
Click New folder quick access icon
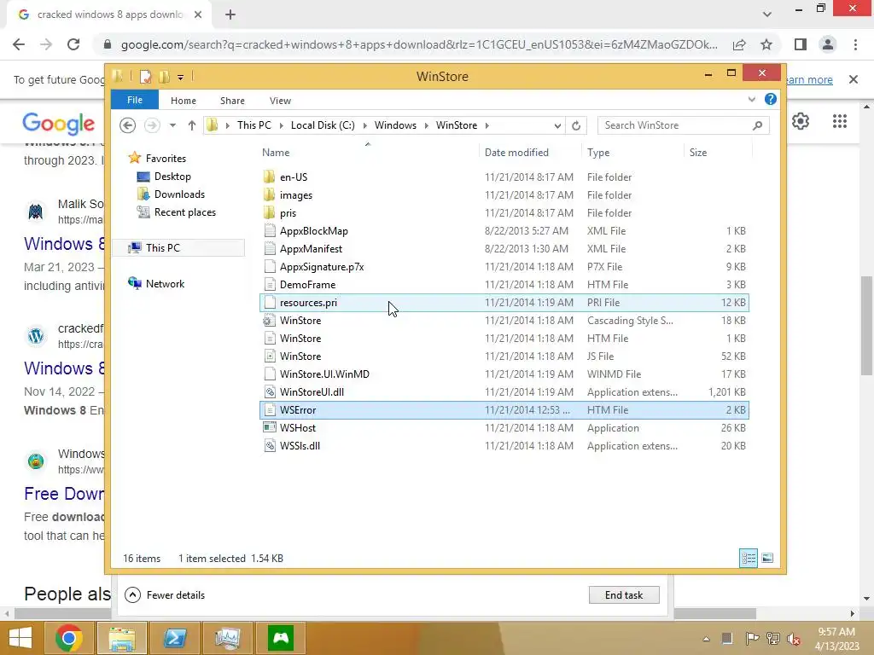pos(164,77)
